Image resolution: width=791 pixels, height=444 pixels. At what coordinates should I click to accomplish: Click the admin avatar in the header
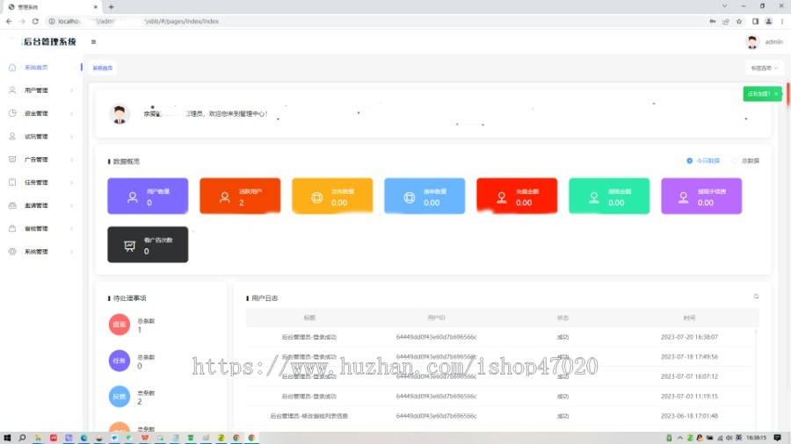point(751,42)
